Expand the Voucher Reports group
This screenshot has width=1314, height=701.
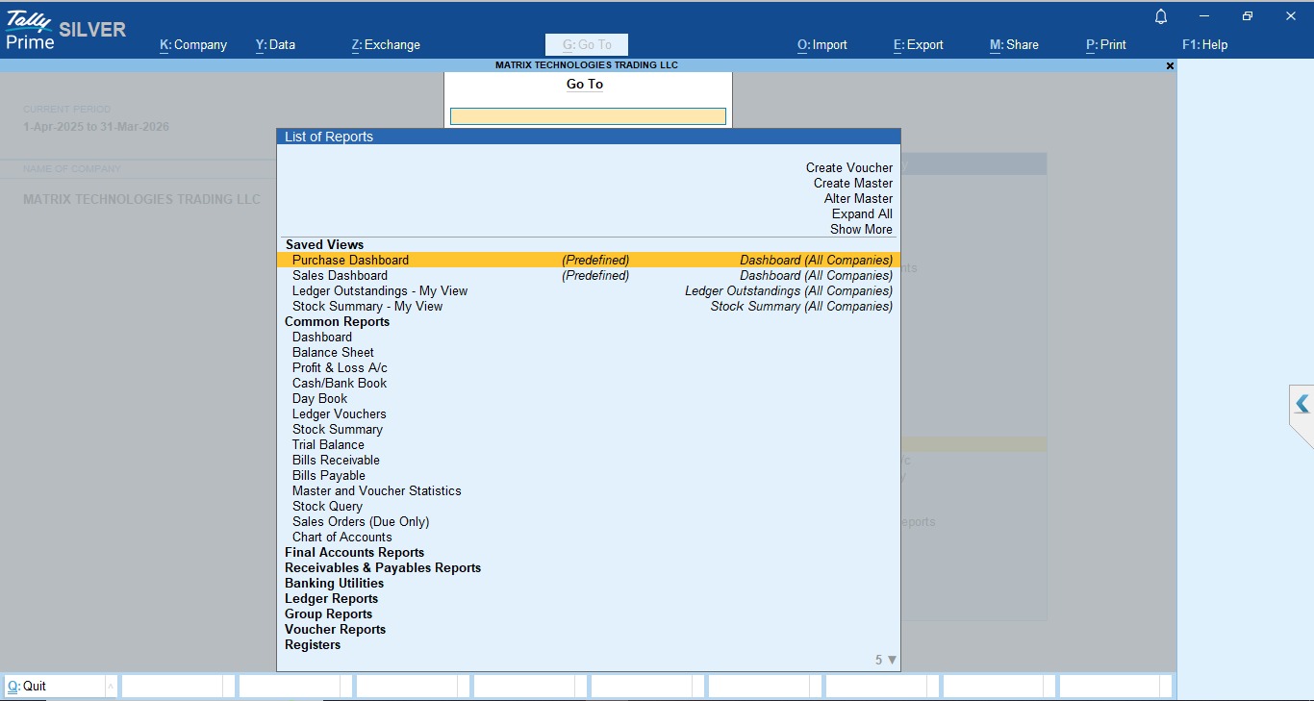[x=335, y=629]
